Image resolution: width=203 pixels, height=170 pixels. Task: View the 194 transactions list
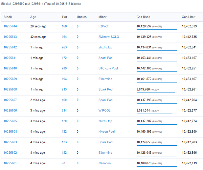tap(64, 79)
